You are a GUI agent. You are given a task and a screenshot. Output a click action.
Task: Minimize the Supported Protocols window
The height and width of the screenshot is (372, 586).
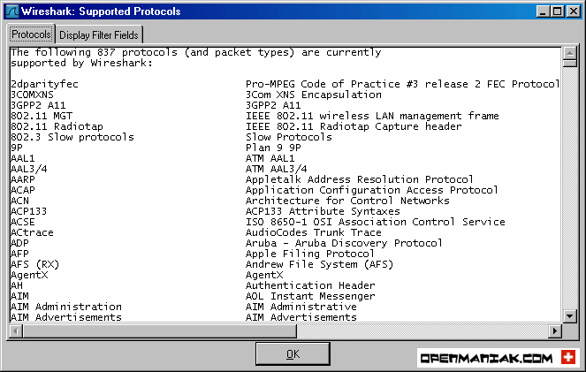543,11
